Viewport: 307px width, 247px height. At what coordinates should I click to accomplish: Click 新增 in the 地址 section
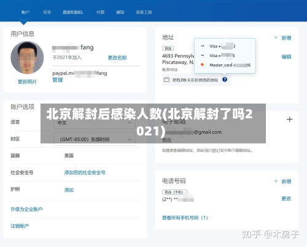(286, 38)
